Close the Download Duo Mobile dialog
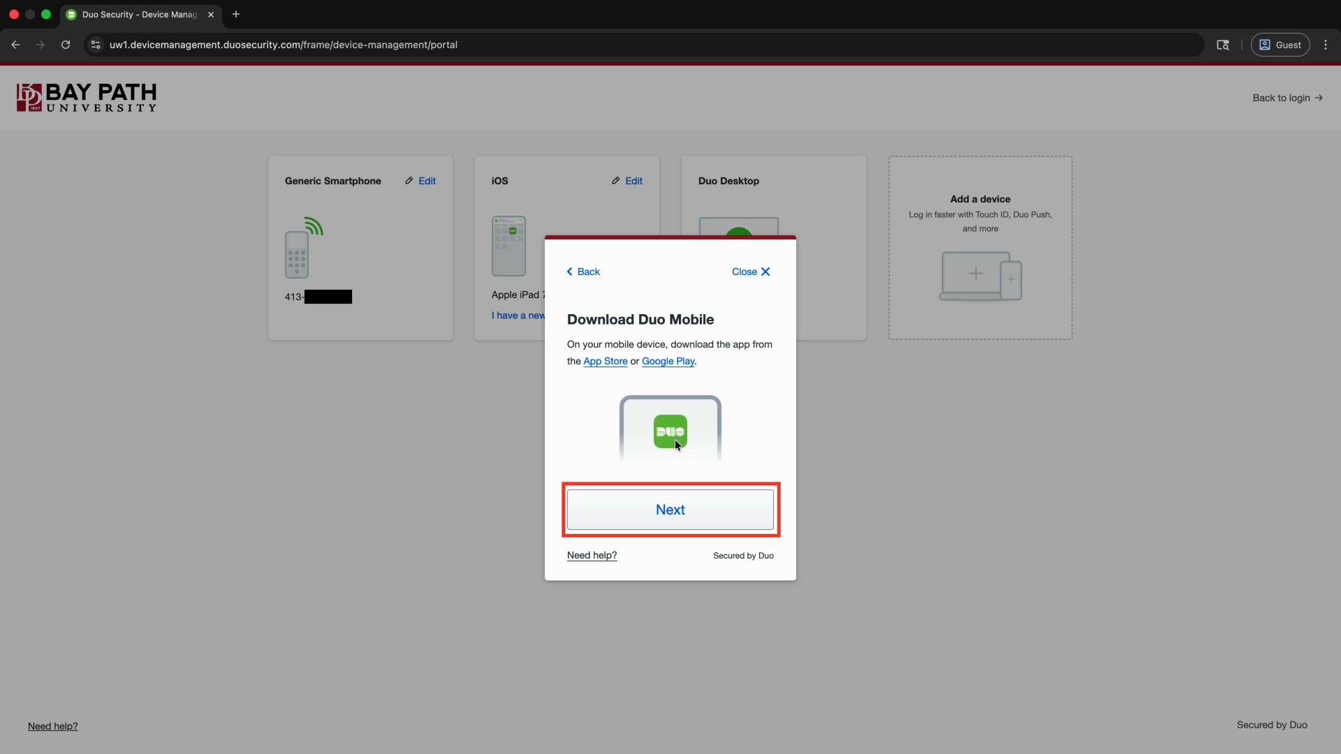The width and height of the screenshot is (1341, 754). coord(751,272)
